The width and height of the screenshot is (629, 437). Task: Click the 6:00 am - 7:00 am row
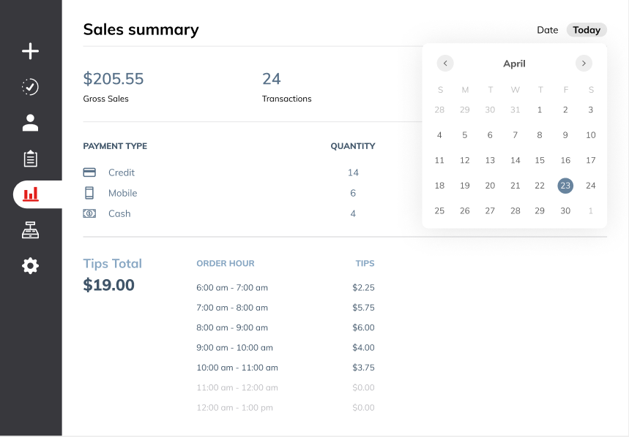coord(286,287)
